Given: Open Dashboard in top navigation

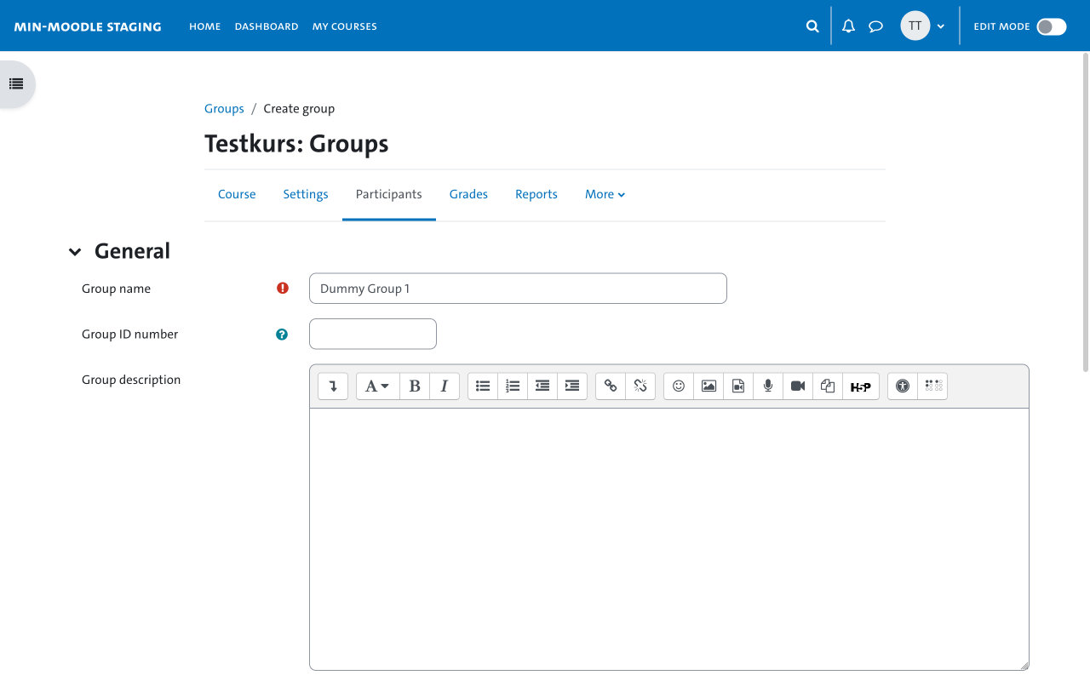Looking at the screenshot, I should click(x=267, y=26).
